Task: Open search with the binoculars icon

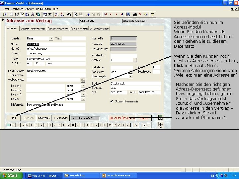Action: click(69, 15)
